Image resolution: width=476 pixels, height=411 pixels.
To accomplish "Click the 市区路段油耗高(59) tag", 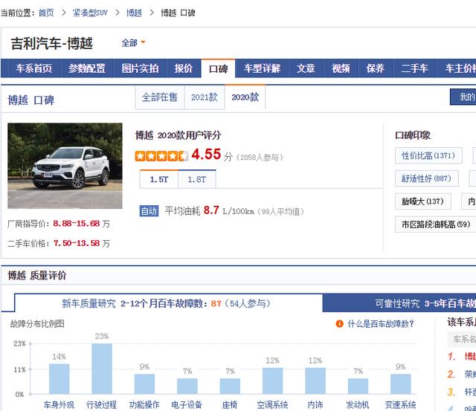I will coord(436,224).
